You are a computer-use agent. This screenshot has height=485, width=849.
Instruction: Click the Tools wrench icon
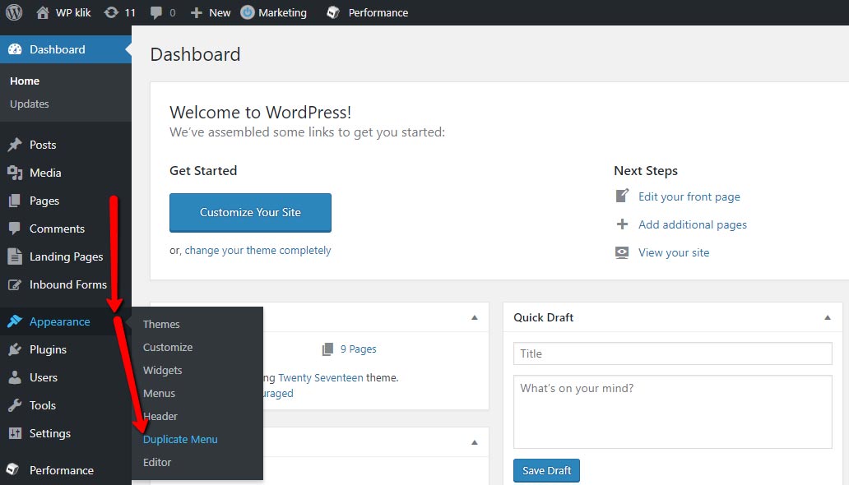tap(15, 405)
